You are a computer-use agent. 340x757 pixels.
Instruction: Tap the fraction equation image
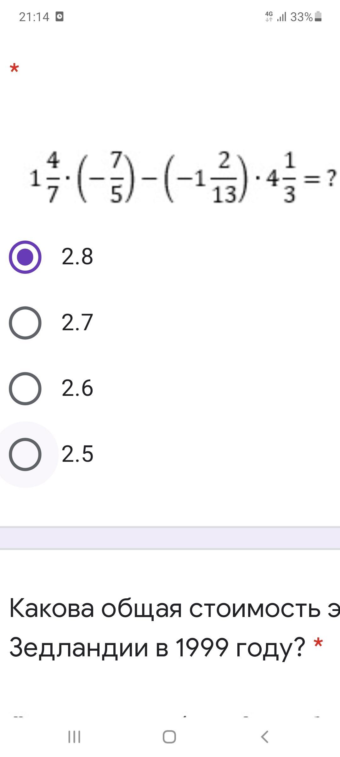click(x=182, y=178)
